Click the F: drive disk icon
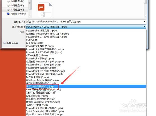The image size is (156, 116). [8, 10]
